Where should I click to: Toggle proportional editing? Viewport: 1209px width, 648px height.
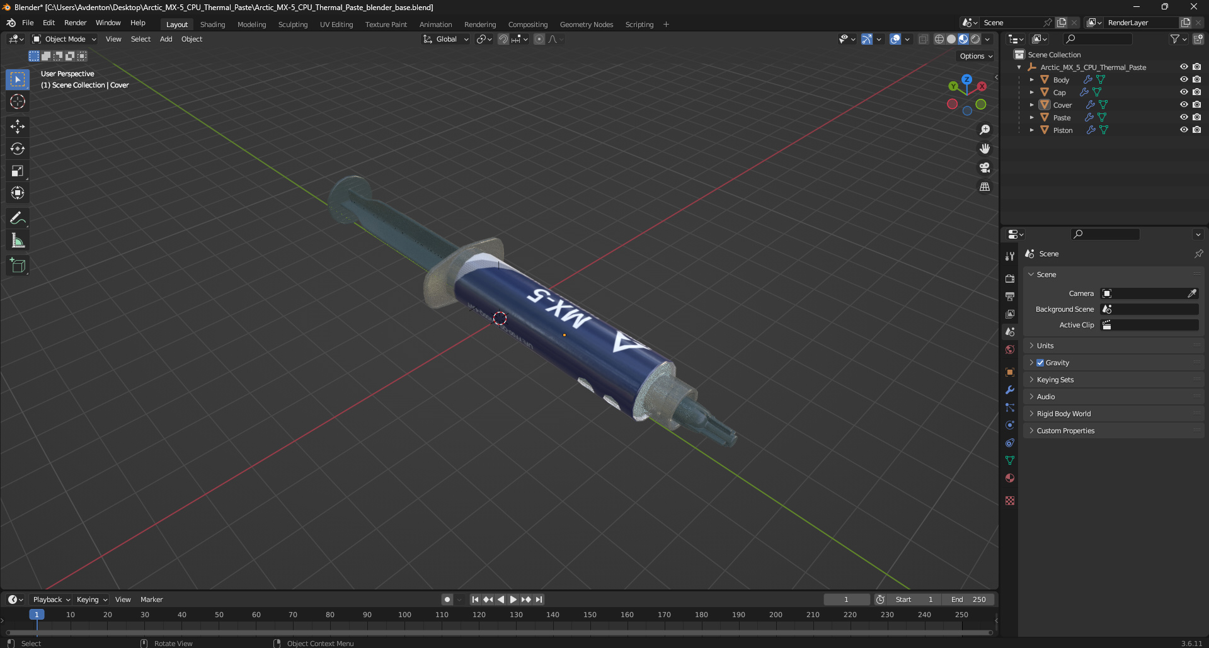pos(539,39)
